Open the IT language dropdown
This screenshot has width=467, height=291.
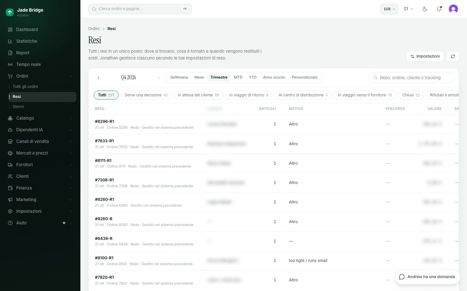point(408,9)
